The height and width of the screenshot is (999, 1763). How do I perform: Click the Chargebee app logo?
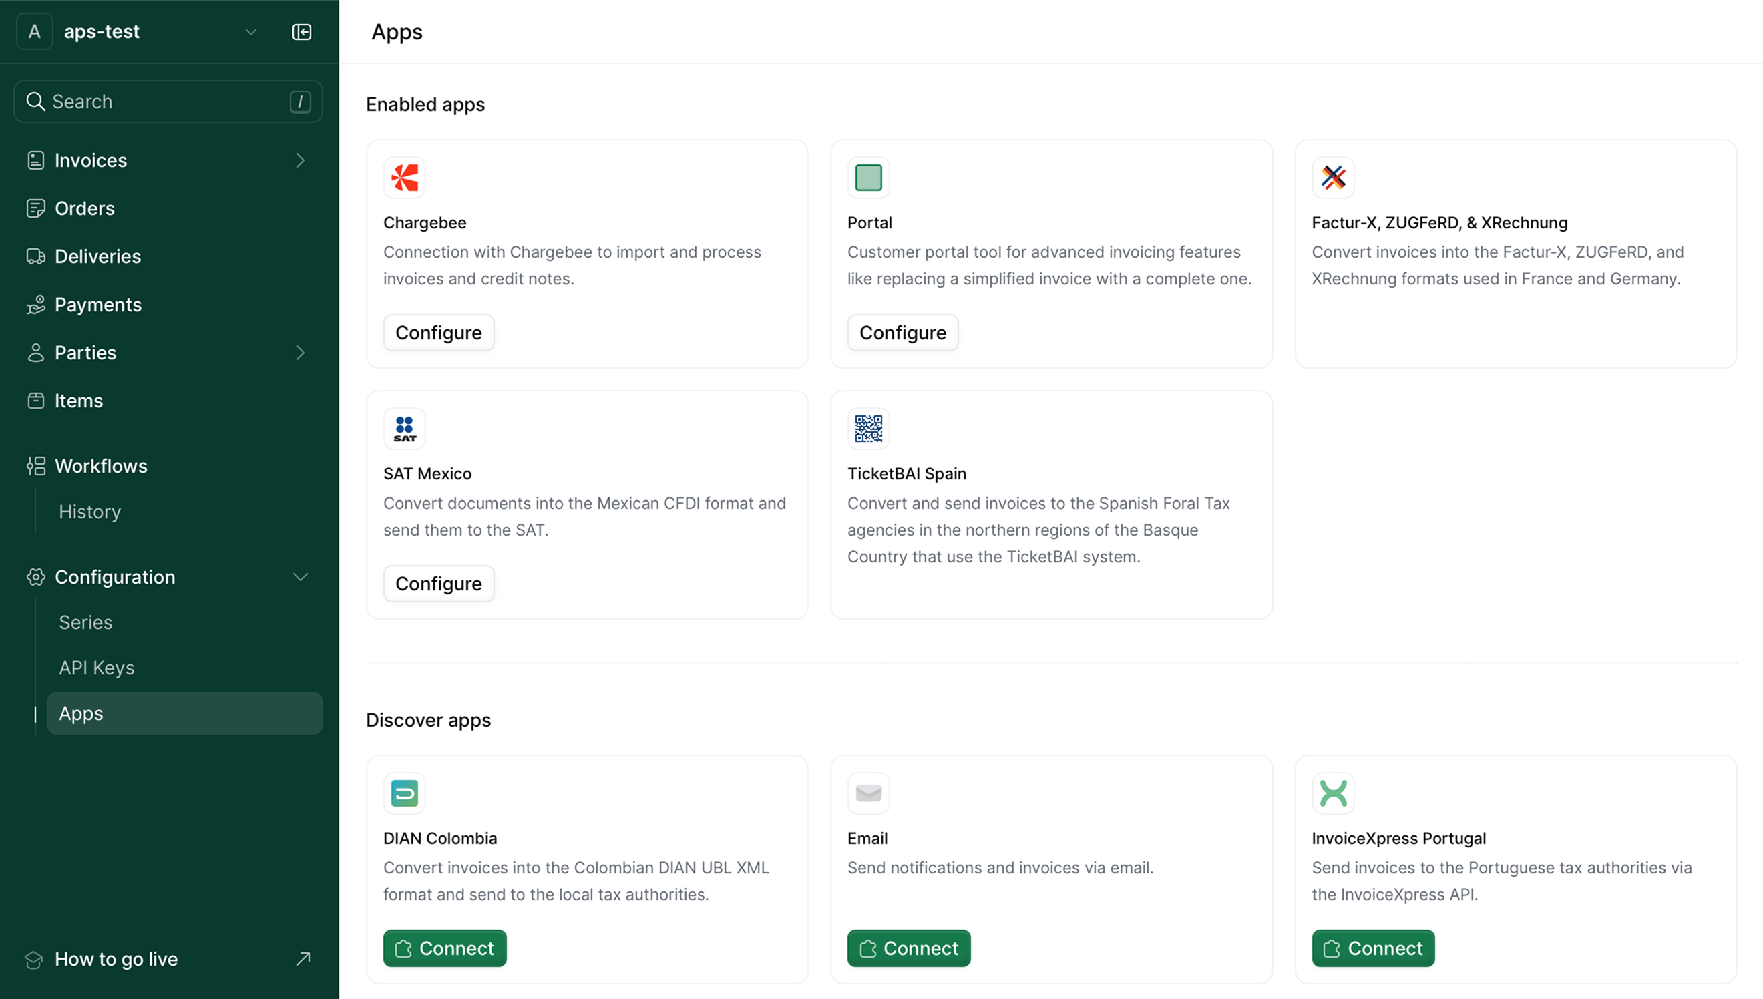click(x=404, y=178)
